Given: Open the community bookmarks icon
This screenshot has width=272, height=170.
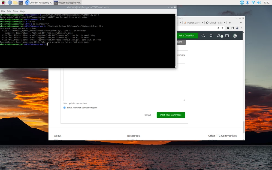Looking at the screenshot, I should tap(211, 36).
